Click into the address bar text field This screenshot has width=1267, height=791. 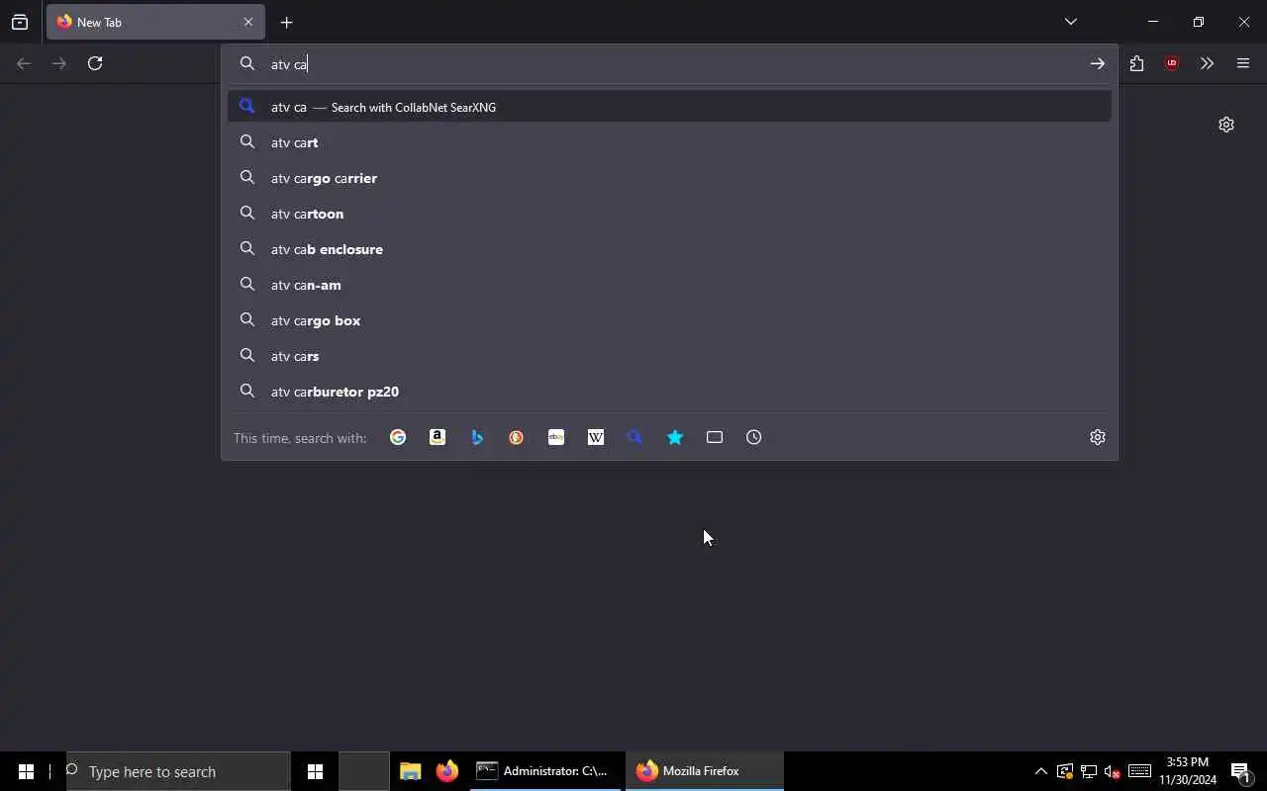[673, 63]
